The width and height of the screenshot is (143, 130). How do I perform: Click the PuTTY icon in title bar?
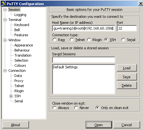(4, 3)
